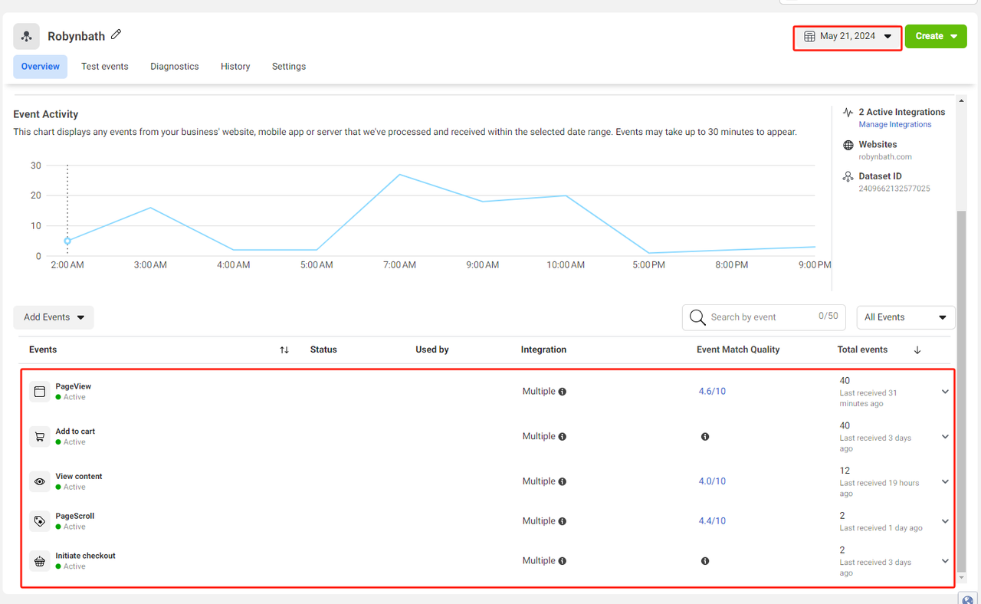Click the Add to cart event icon
981x604 pixels.
point(40,437)
